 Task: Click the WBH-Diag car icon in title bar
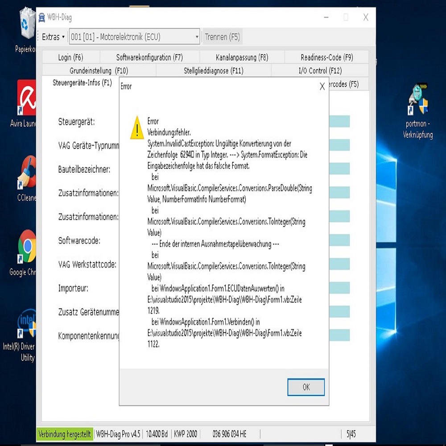click(x=42, y=18)
